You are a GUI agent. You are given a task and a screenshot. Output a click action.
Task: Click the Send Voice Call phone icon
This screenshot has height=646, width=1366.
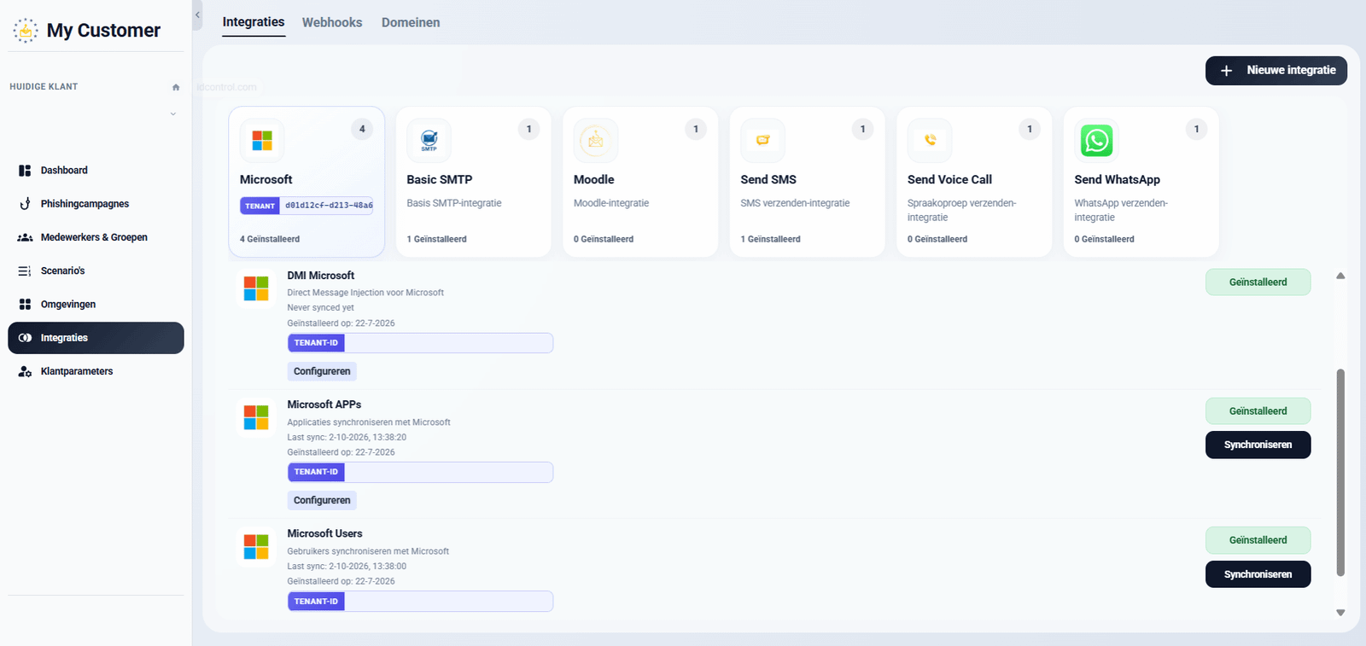coord(930,140)
